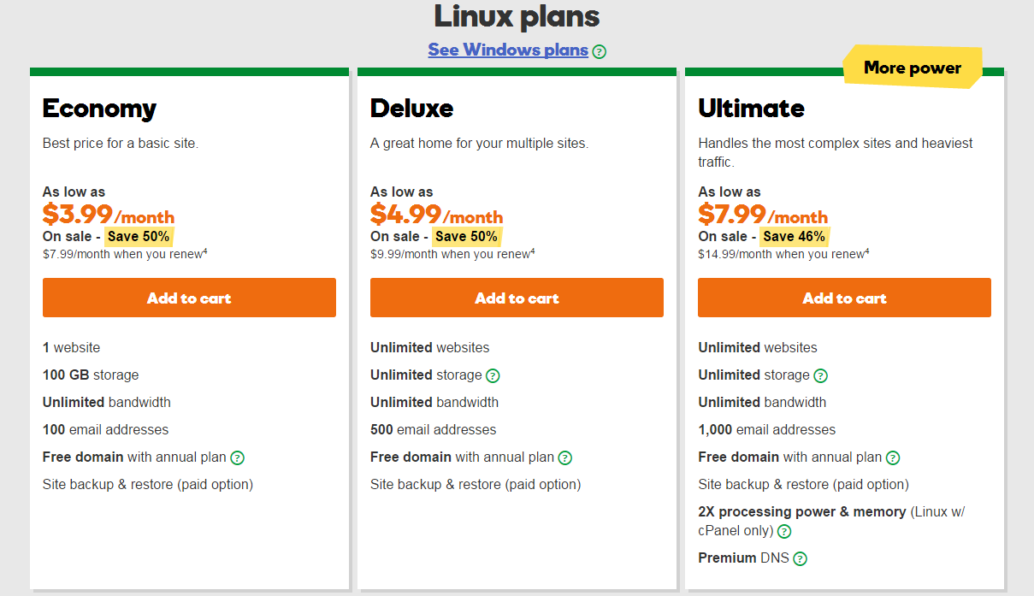The width and height of the screenshot is (1034, 596).
Task: Click the Premium DNS help icon
Action: tap(800, 558)
